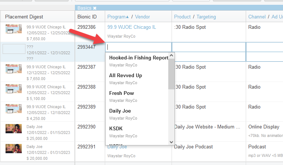Pick Fresh Pow from program list
283x165 pixels.
click(121, 93)
